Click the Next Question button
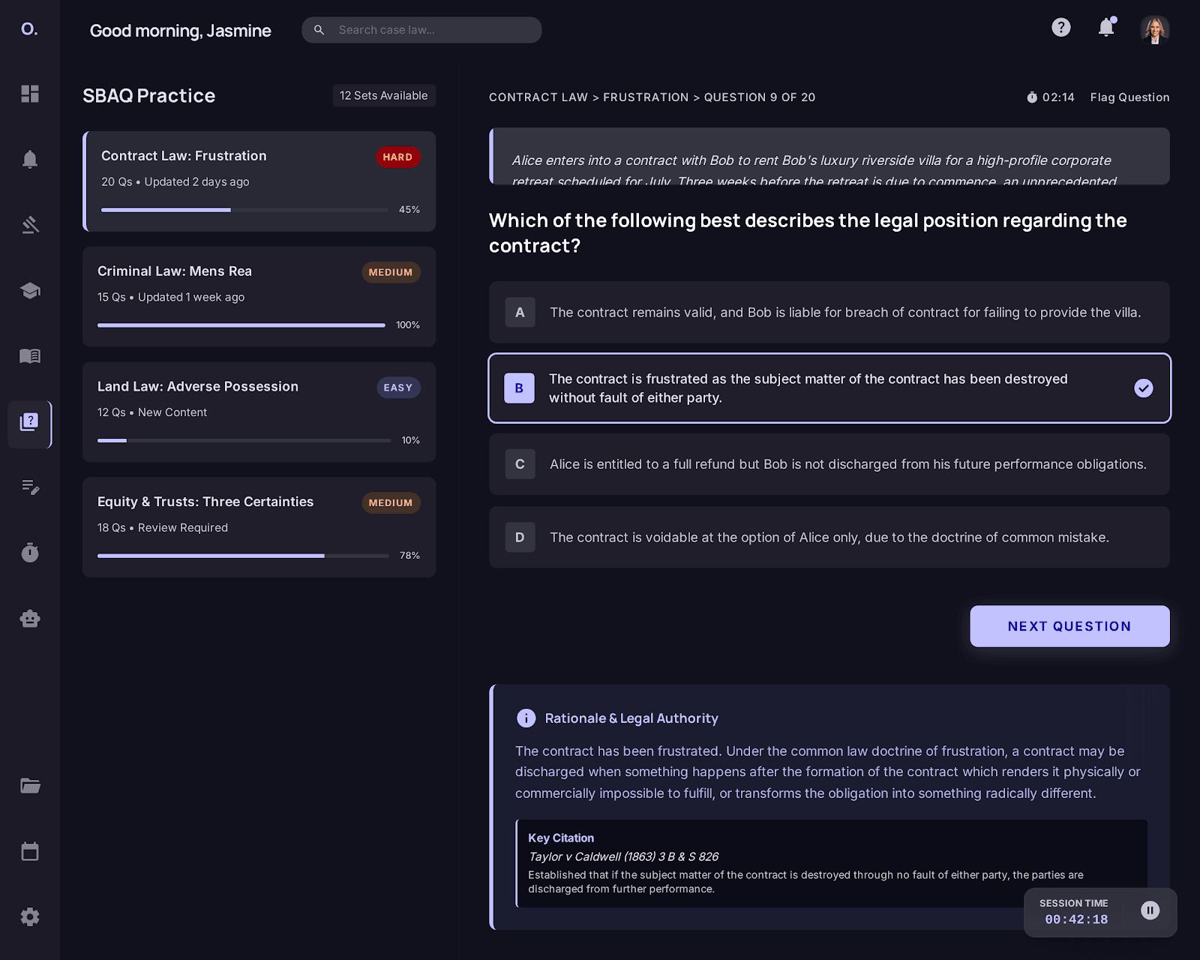This screenshot has height=960, width=1200. (1069, 626)
